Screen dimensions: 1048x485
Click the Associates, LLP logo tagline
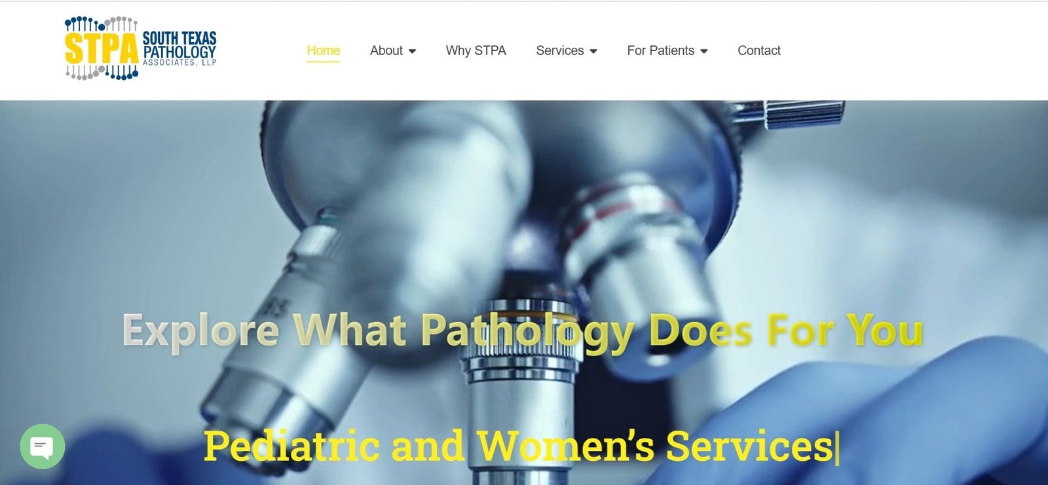(179, 63)
